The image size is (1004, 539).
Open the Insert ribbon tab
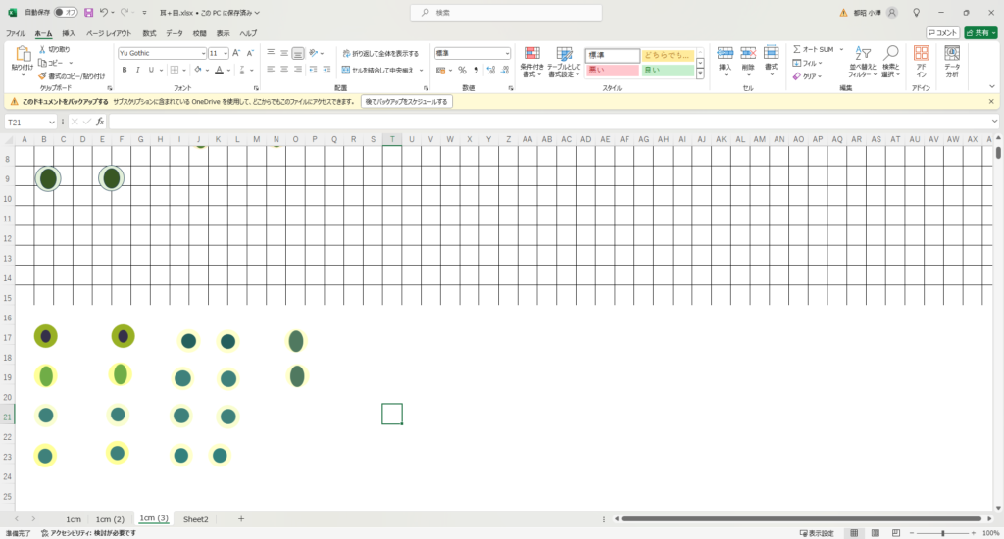(69, 33)
